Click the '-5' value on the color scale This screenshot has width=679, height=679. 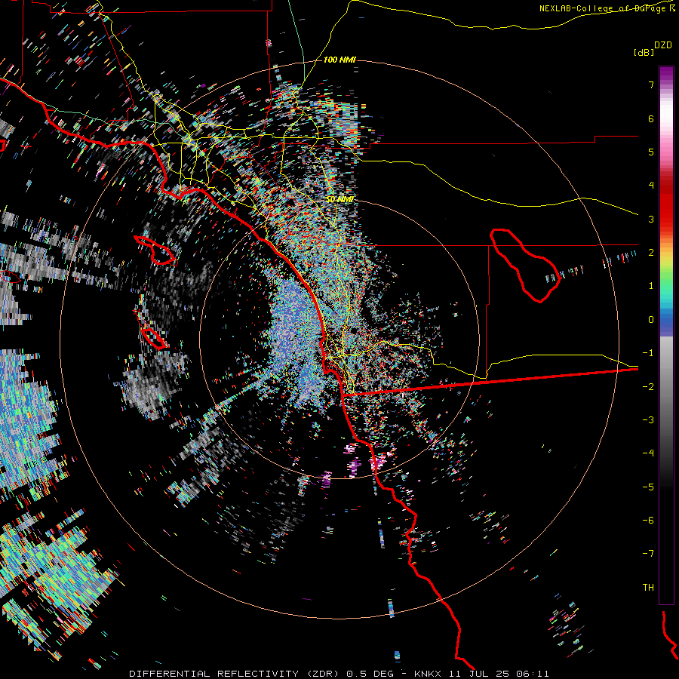click(x=648, y=487)
